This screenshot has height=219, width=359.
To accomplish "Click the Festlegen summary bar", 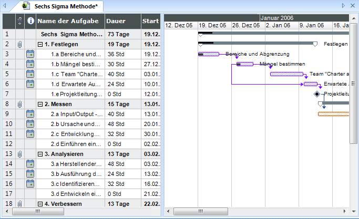I will click(x=257, y=43).
